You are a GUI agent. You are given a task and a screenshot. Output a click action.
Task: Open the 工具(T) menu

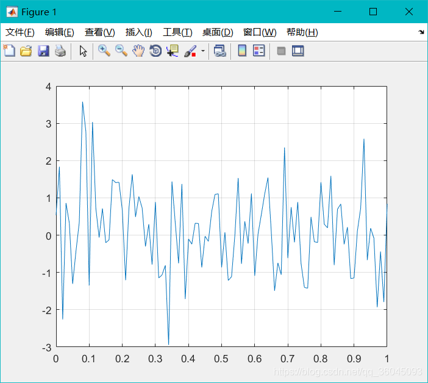177,32
